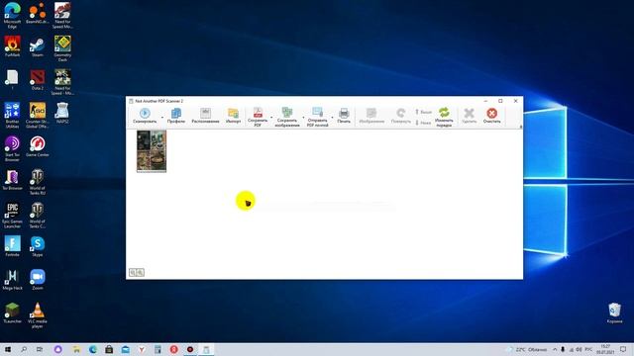Select the Recycle Bin (Корзина) desktop icon
The height and width of the screenshot is (356, 634).
[x=614, y=312]
